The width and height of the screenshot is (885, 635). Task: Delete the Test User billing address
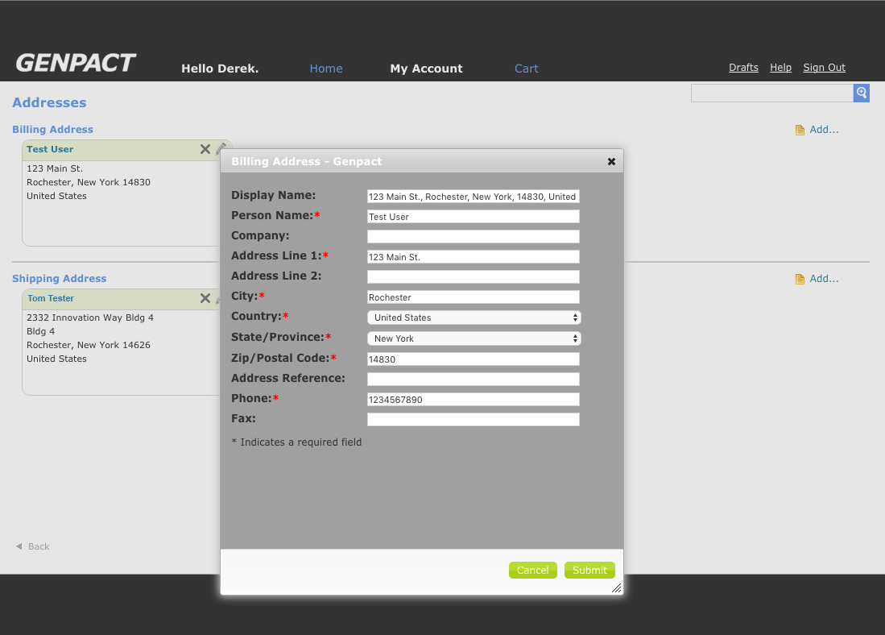coord(205,149)
